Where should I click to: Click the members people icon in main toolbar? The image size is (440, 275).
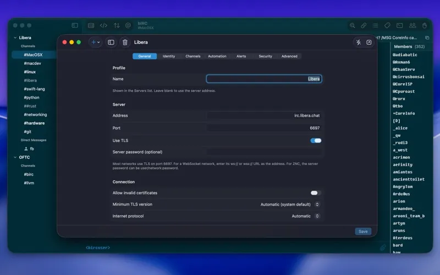(413, 25)
